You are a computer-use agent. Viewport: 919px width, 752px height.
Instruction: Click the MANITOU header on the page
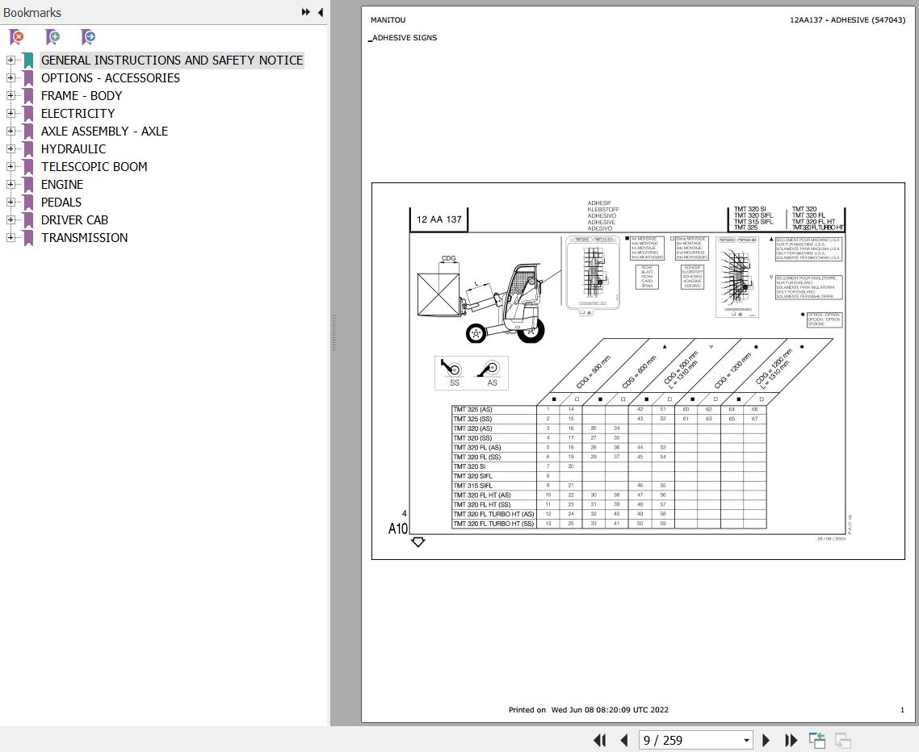point(388,20)
